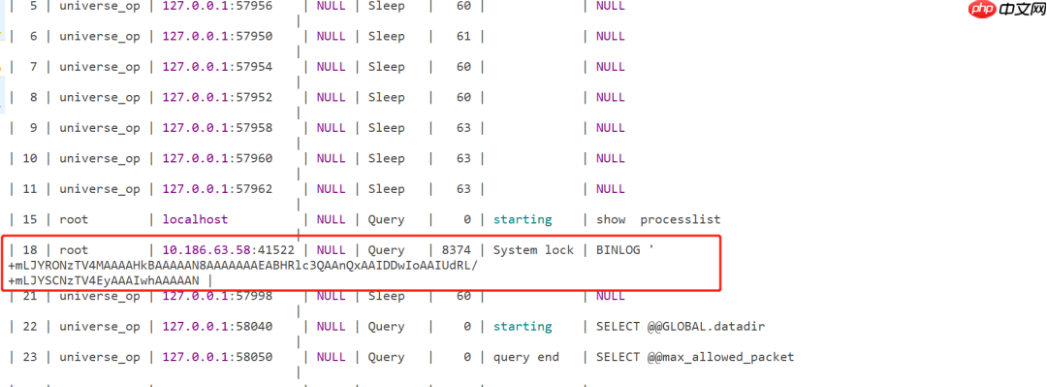The height and width of the screenshot is (387, 1047).
Task: Click Sleep command in row 7
Action: (x=387, y=68)
